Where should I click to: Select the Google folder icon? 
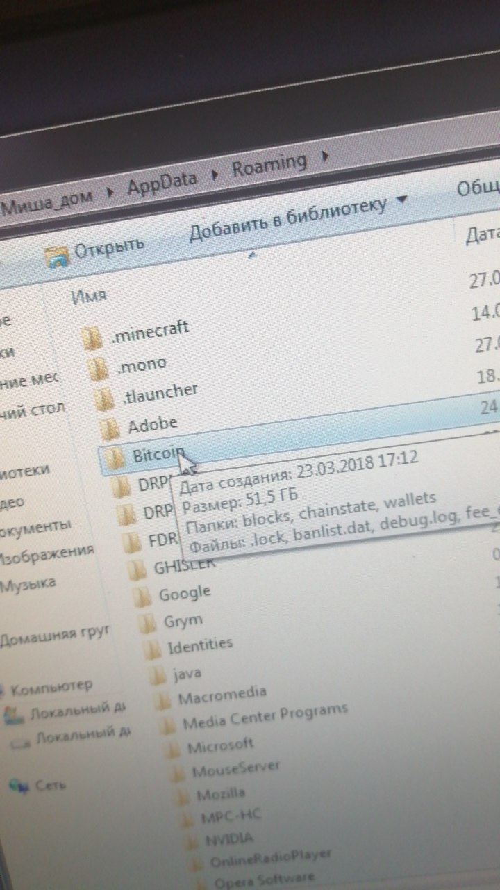pyautogui.click(x=143, y=596)
